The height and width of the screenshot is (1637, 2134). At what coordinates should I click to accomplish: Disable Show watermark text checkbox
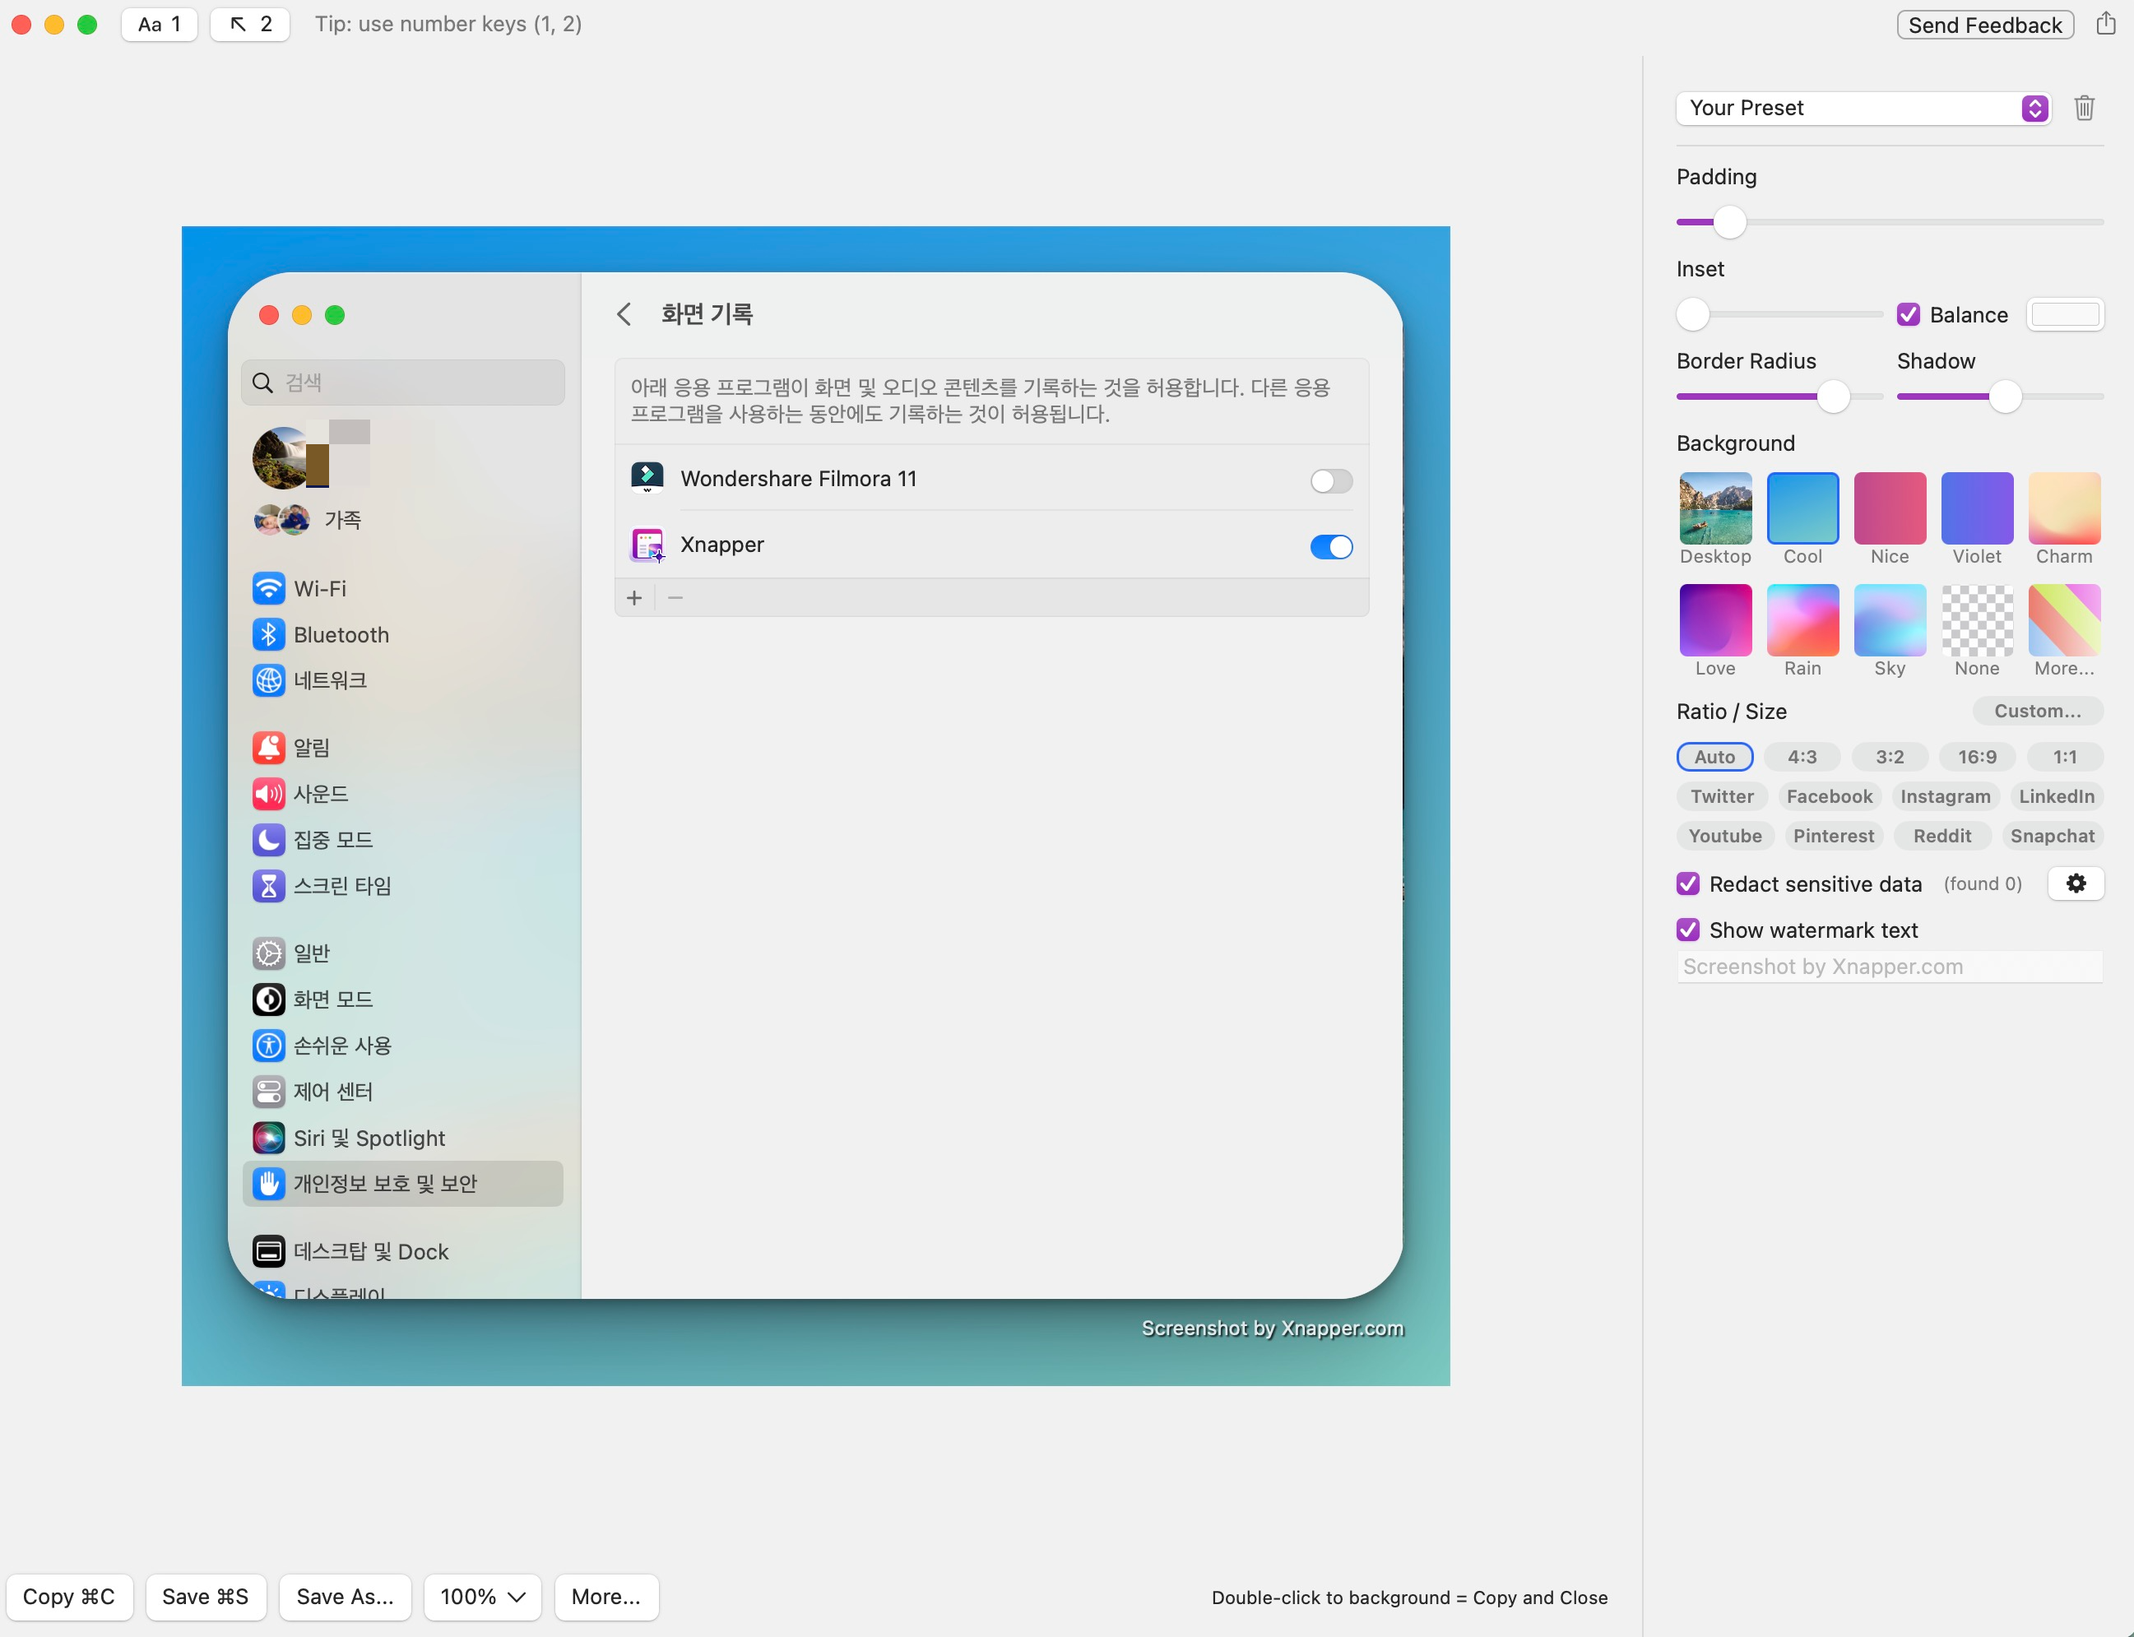point(1688,930)
